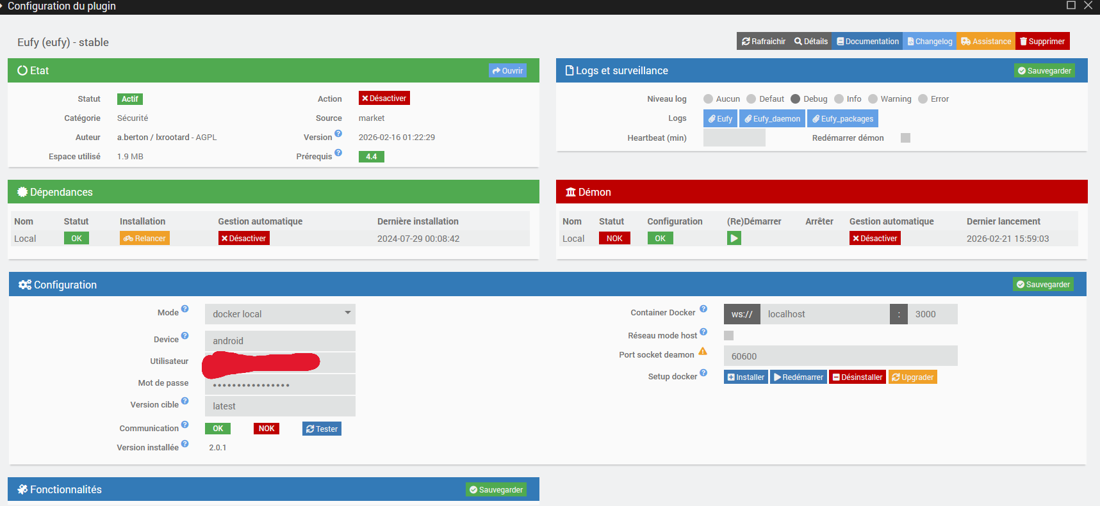This screenshot has height=506, width=1100.
Task: Focus the Utilisateur input field
Action: click(280, 363)
